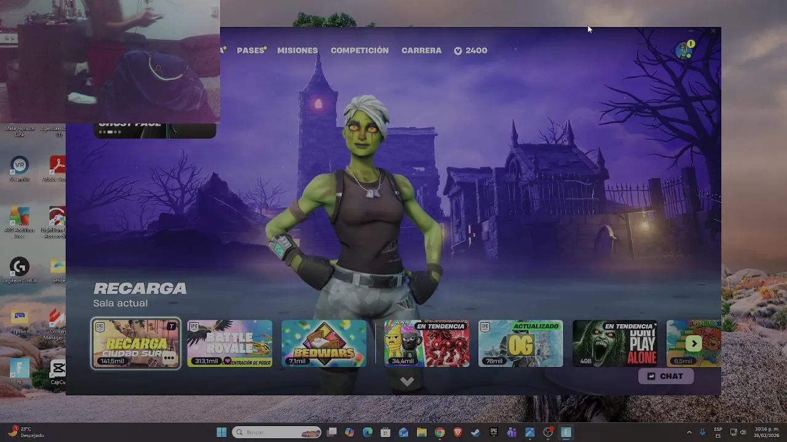
Task: Switch to the COMPETICIÓN tab
Action: click(360, 50)
